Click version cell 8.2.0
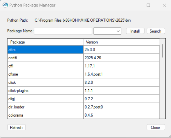171x138 pixels. [x=121, y=83]
